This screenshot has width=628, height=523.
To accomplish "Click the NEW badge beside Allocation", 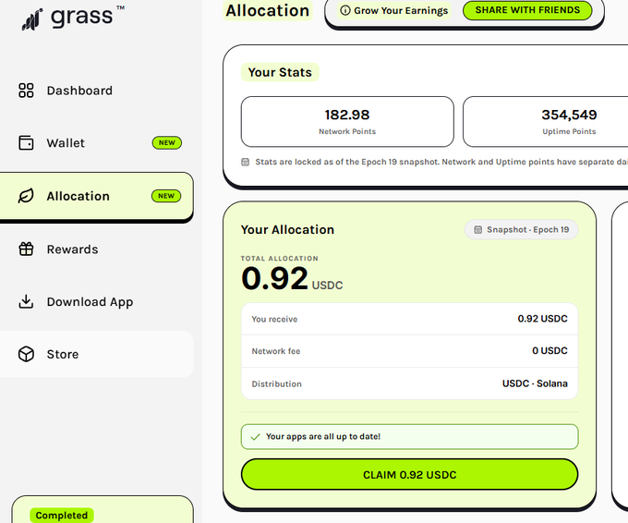I will (166, 196).
